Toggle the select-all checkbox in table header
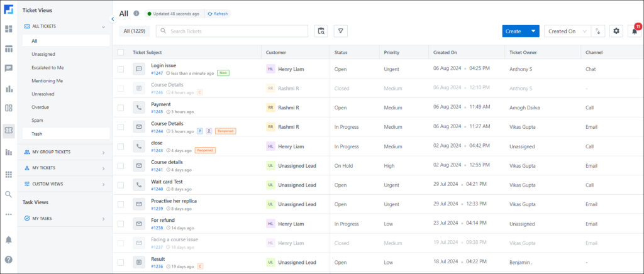This screenshot has width=644, height=274. [121, 53]
